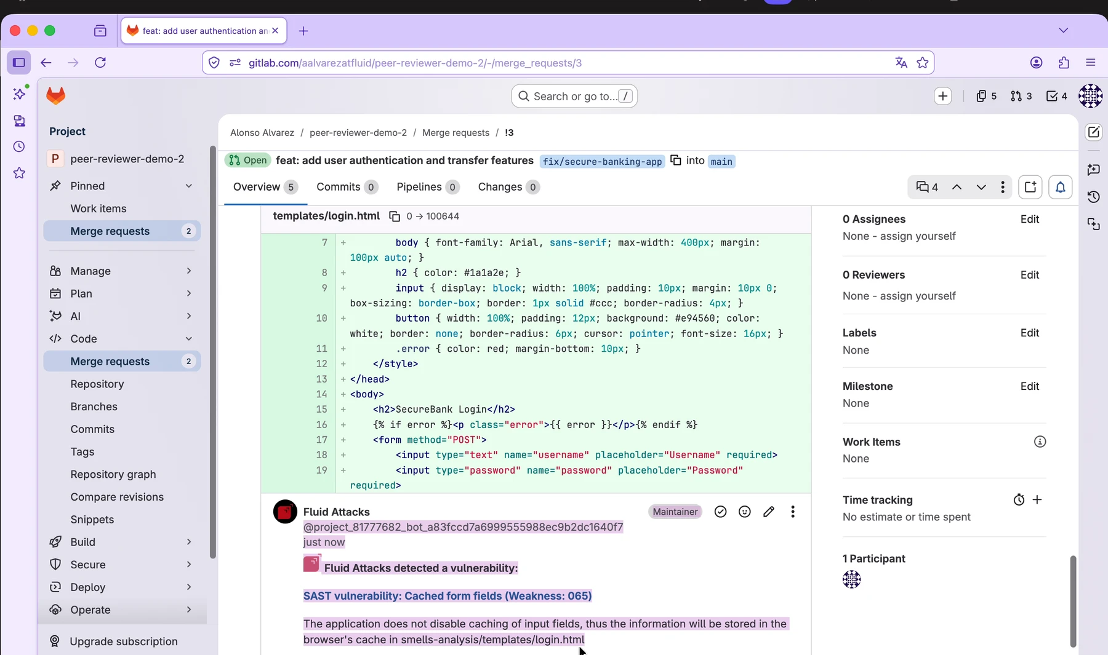
Task: Expand the Manage menu
Action: [122, 271]
